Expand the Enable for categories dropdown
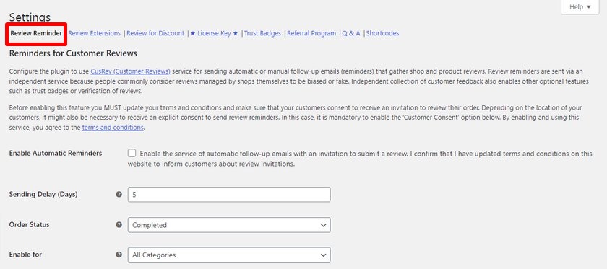Screen dimensions: 607x269 pos(229,255)
